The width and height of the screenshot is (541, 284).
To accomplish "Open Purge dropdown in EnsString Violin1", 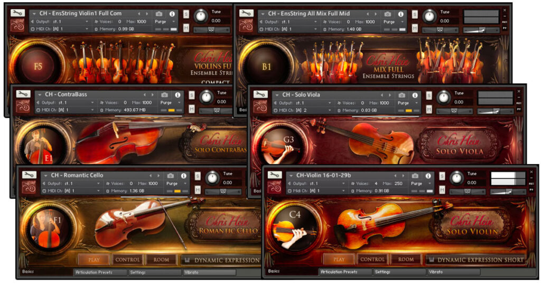I will tap(164, 21).
